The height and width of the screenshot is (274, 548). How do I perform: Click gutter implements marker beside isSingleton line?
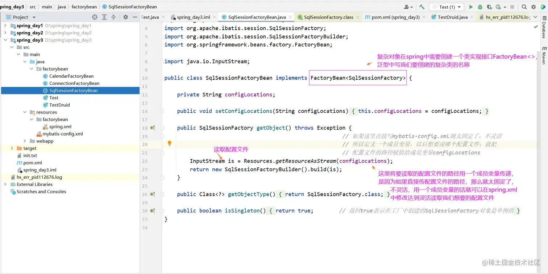[x=153, y=211]
